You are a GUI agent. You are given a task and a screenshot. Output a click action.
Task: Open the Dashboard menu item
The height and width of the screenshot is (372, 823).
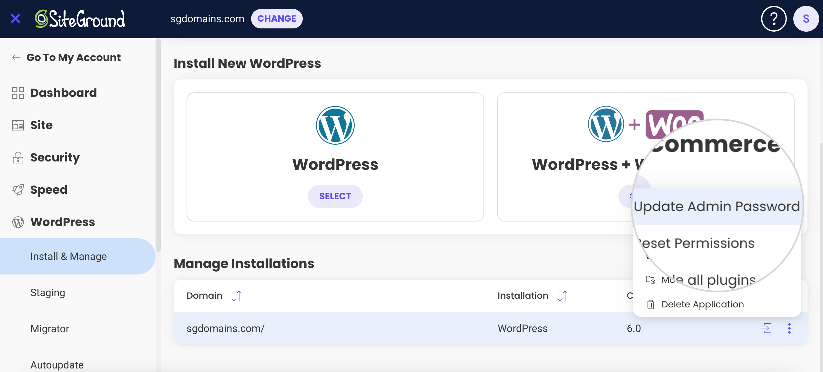point(64,93)
